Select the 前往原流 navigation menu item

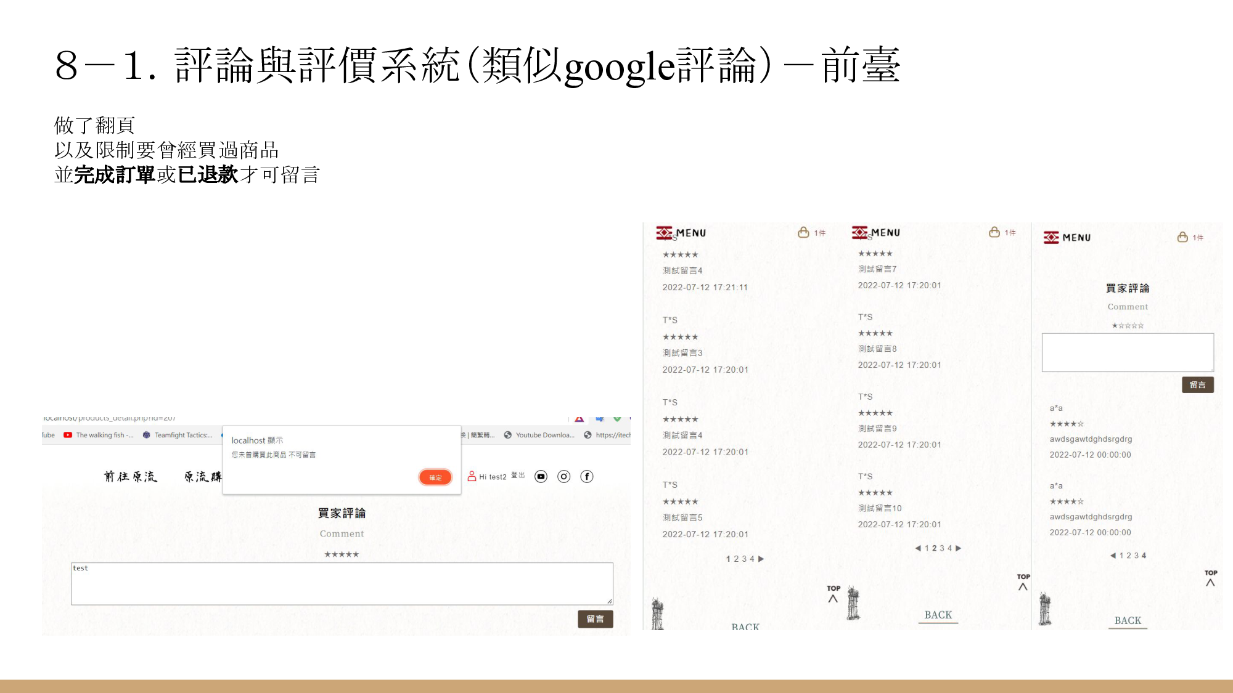click(x=130, y=476)
